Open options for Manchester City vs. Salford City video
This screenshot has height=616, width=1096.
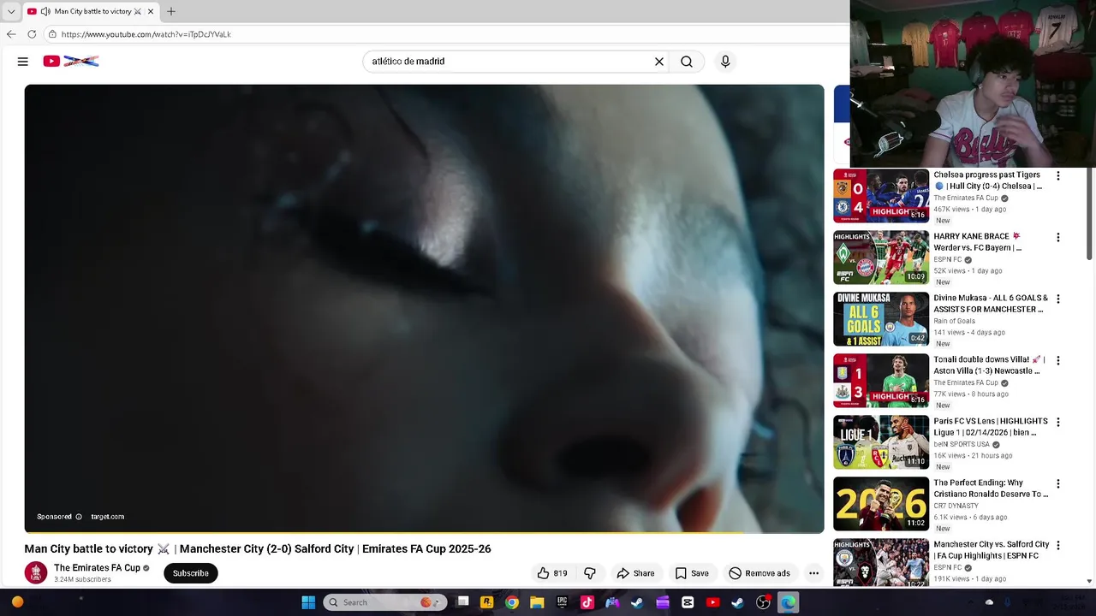1058,545
